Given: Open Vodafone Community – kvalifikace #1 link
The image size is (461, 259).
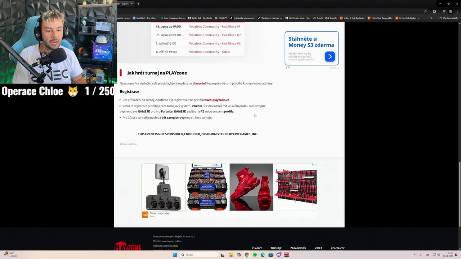Looking at the screenshot, I should [x=214, y=27].
